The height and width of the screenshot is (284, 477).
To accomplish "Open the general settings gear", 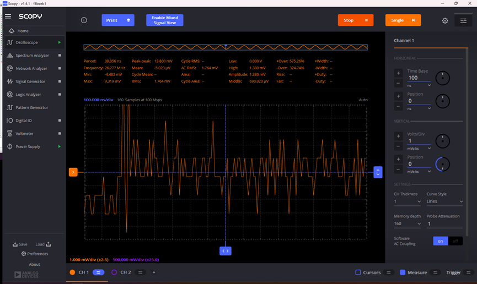I will pyautogui.click(x=445, y=21).
